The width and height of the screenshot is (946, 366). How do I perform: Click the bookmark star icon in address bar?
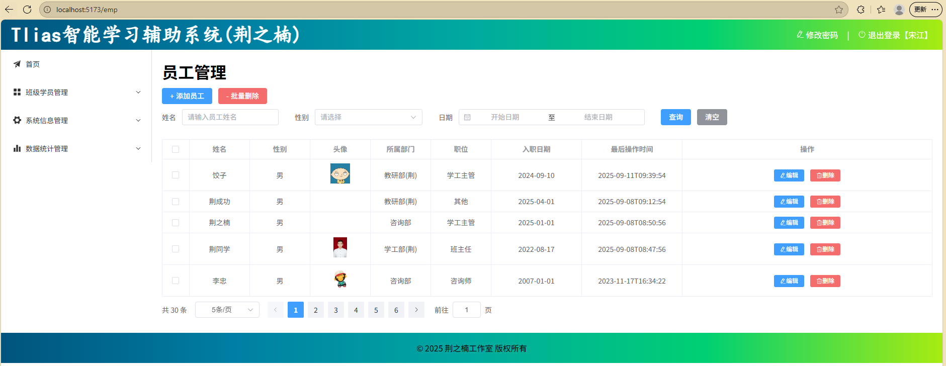coord(839,10)
